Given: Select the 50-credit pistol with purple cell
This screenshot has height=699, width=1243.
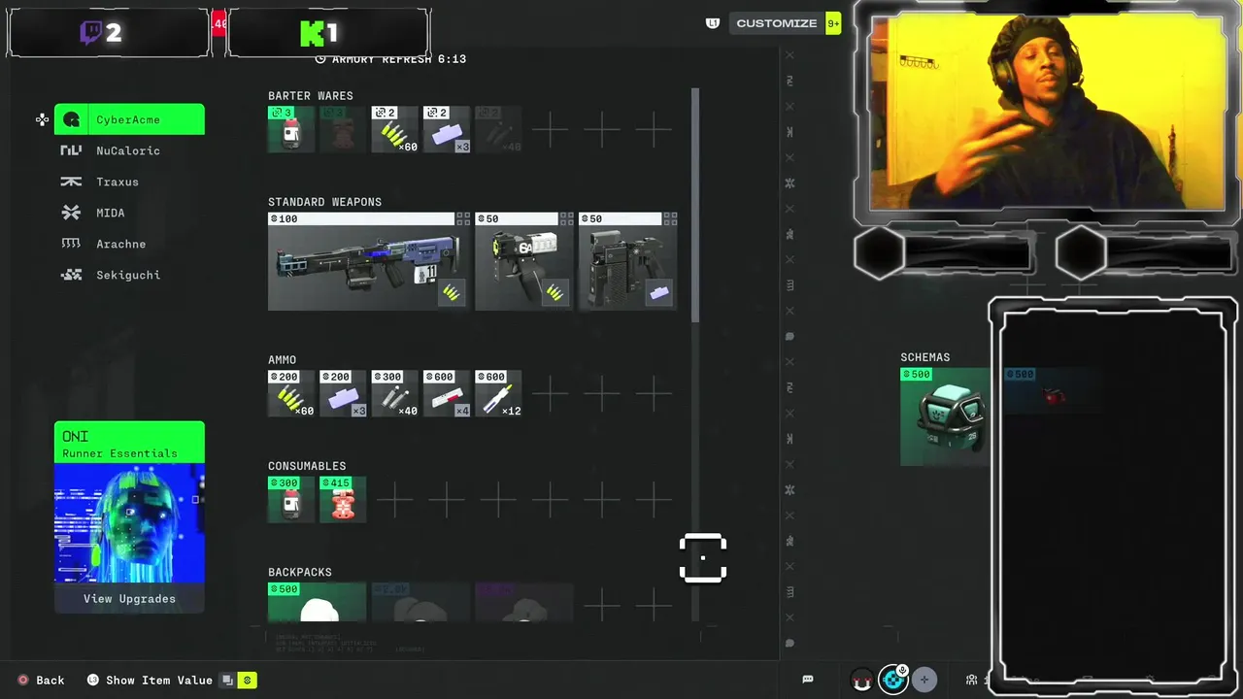Looking at the screenshot, I should coord(627,262).
